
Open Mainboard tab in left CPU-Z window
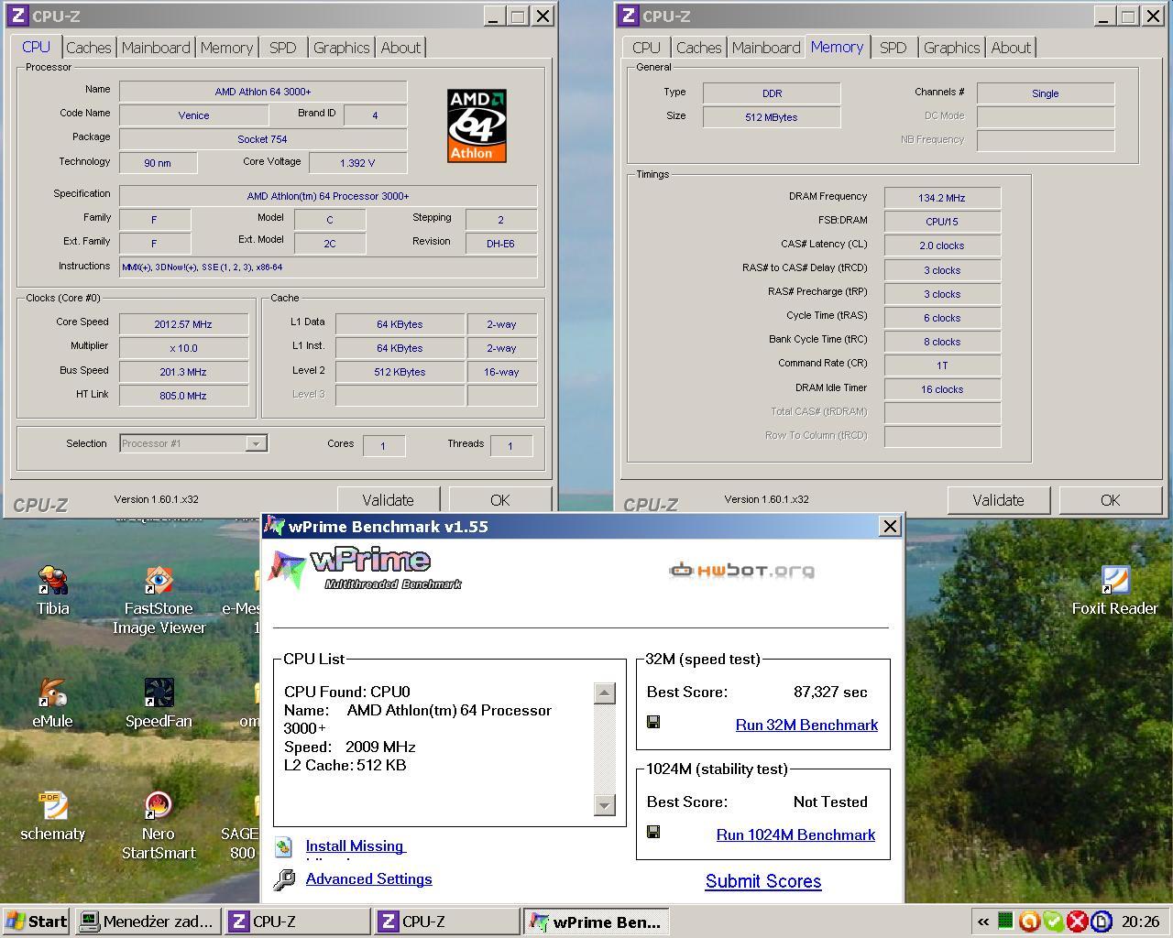(156, 48)
